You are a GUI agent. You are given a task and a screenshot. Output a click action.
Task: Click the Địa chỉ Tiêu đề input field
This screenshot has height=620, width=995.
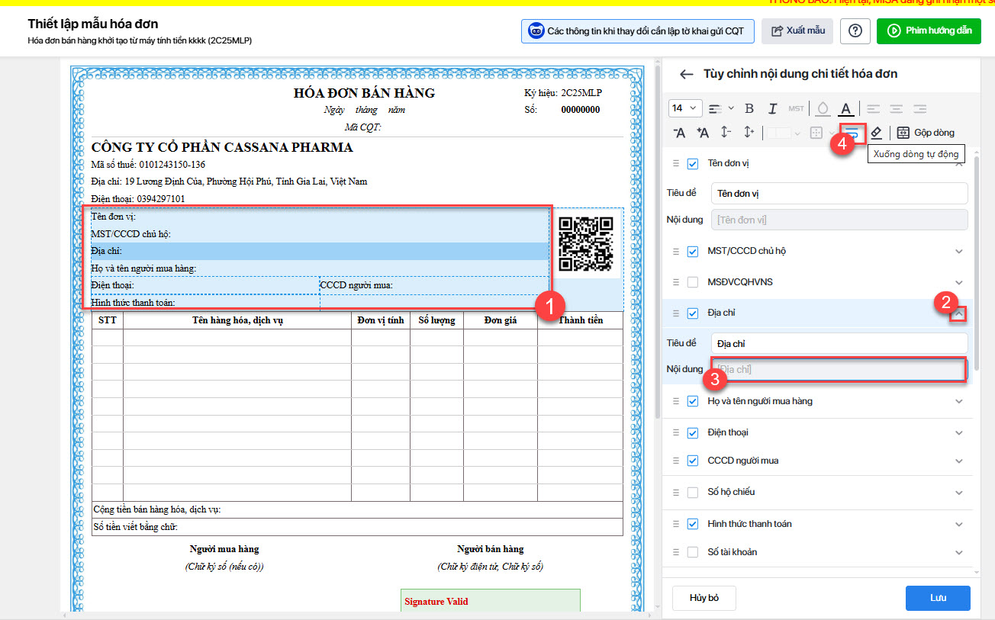click(x=839, y=344)
